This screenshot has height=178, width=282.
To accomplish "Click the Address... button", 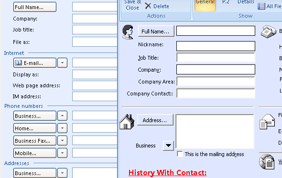I will point(155,120).
